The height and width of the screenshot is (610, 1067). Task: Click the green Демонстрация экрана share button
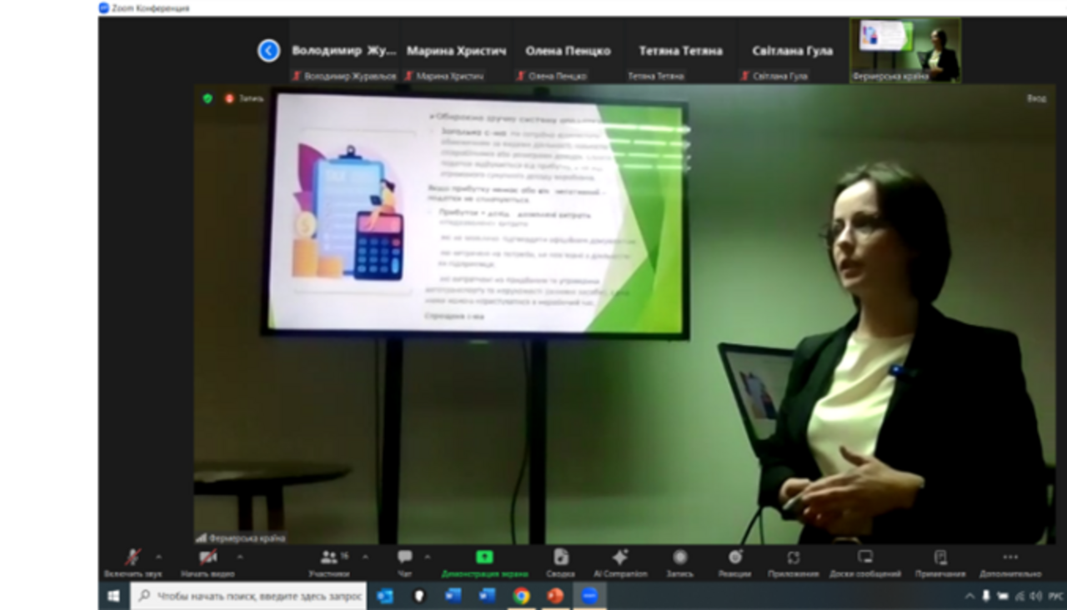[x=484, y=558]
